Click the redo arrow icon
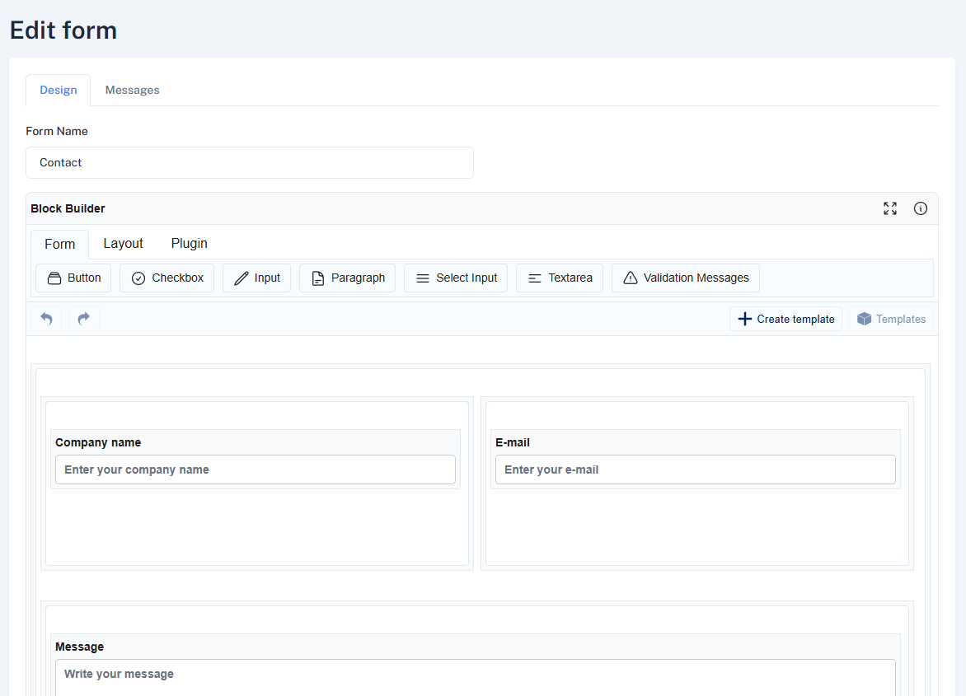Image resolution: width=966 pixels, height=696 pixels. click(83, 319)
